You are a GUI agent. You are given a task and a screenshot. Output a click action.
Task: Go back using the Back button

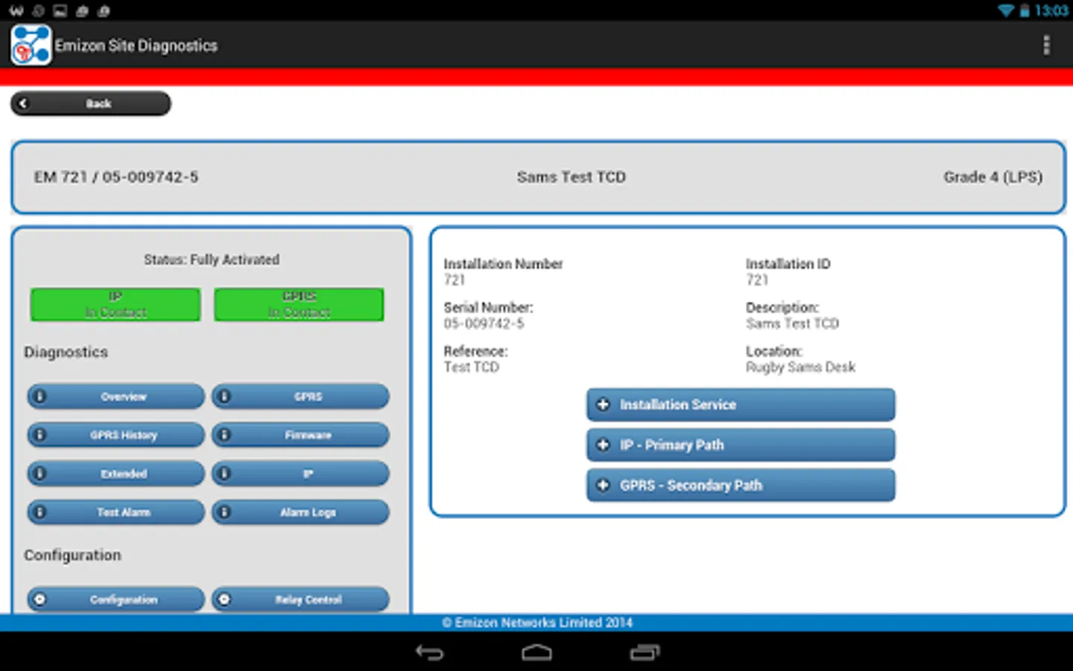click(x=90, y=104)
